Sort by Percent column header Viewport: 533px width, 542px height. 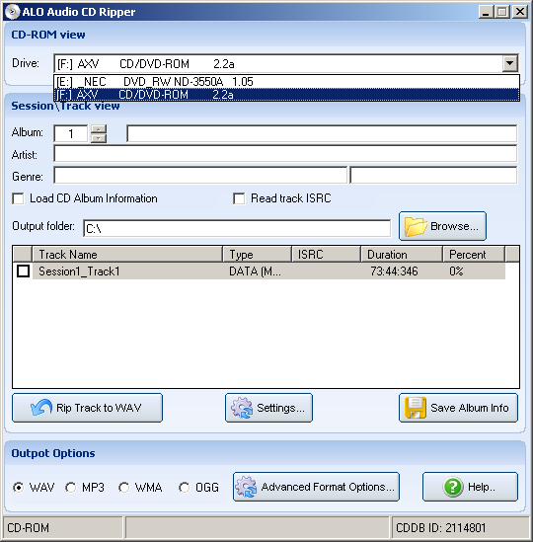click(x=474, y=255)
